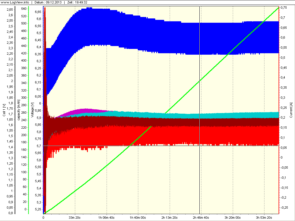Click the 0 origin label on the time axis

tap(44, 218)
